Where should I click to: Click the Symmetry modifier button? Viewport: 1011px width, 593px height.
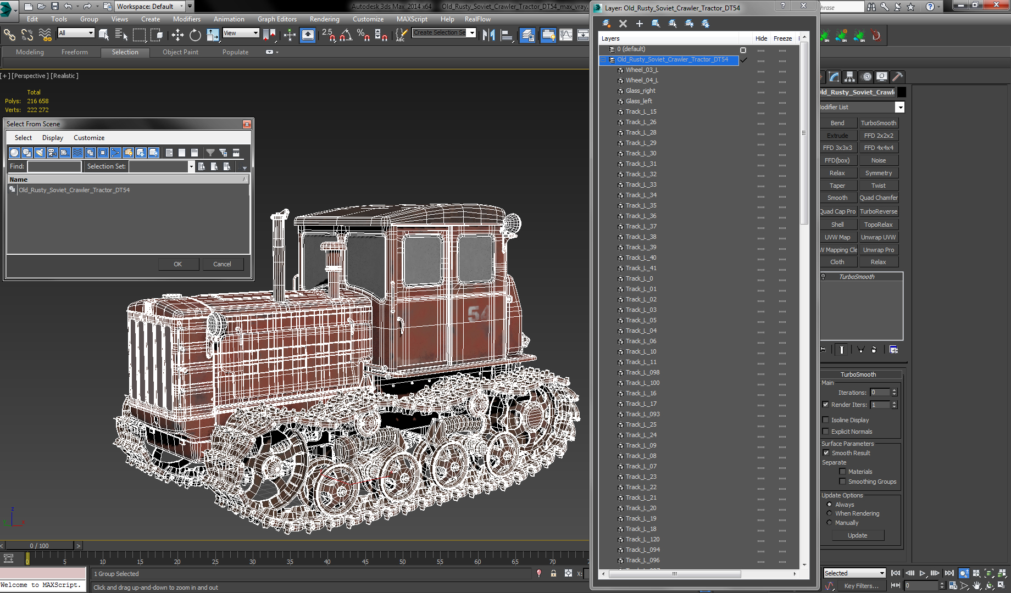[878, 173]
